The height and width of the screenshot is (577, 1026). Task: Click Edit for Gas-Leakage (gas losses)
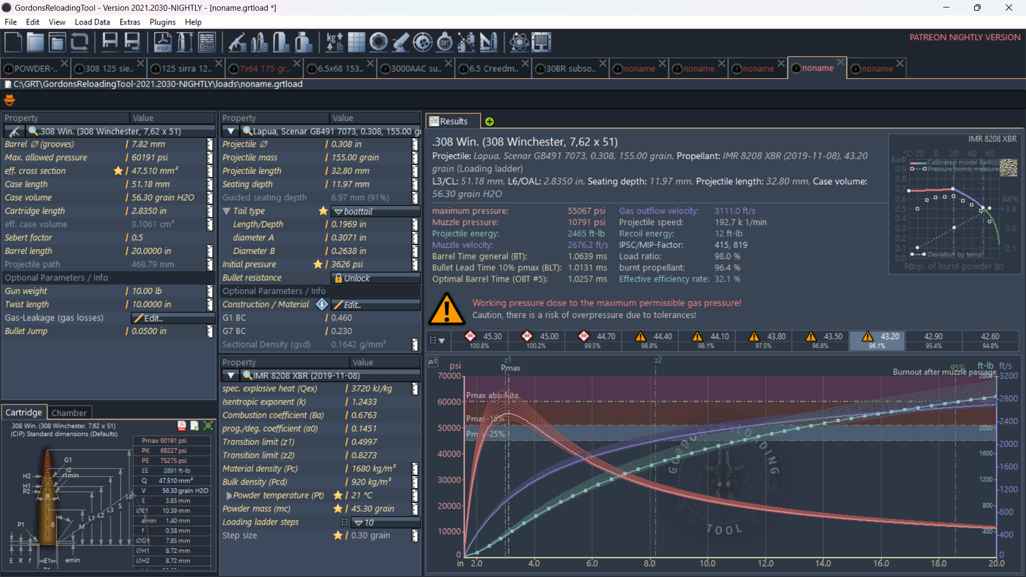click(153, 318)
